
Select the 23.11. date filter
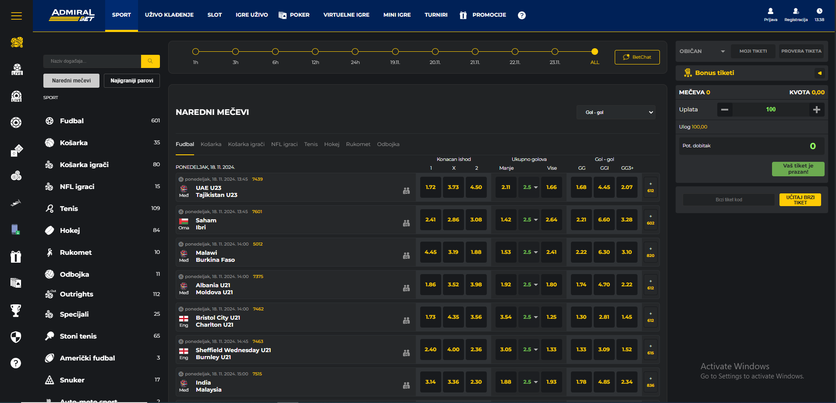coord(555,52)
